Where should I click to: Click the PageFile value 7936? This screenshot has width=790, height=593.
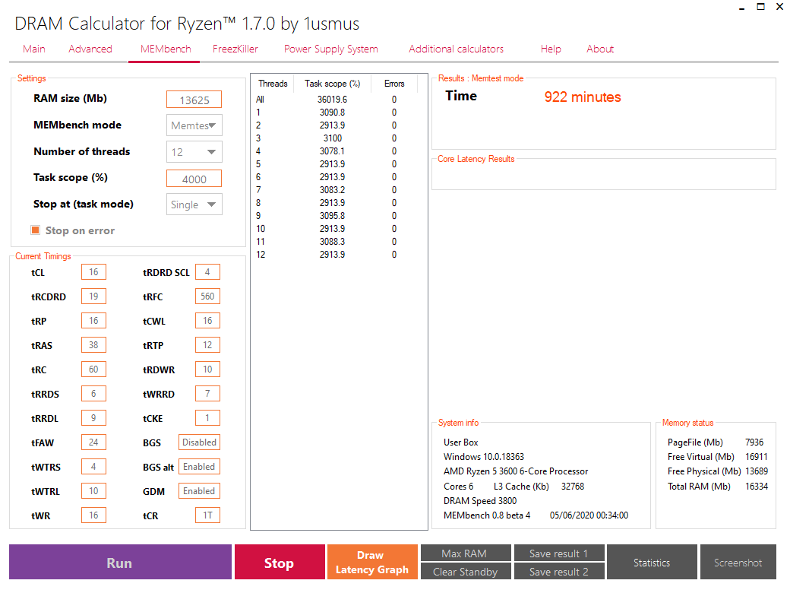click(x=754, y=442)
